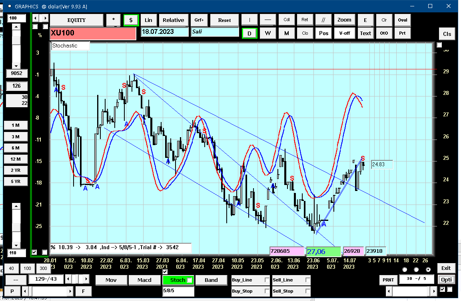The image size is (461, 301).
Task: Click the up arrow above the 110 field
Action: click(x=16, y=206)
